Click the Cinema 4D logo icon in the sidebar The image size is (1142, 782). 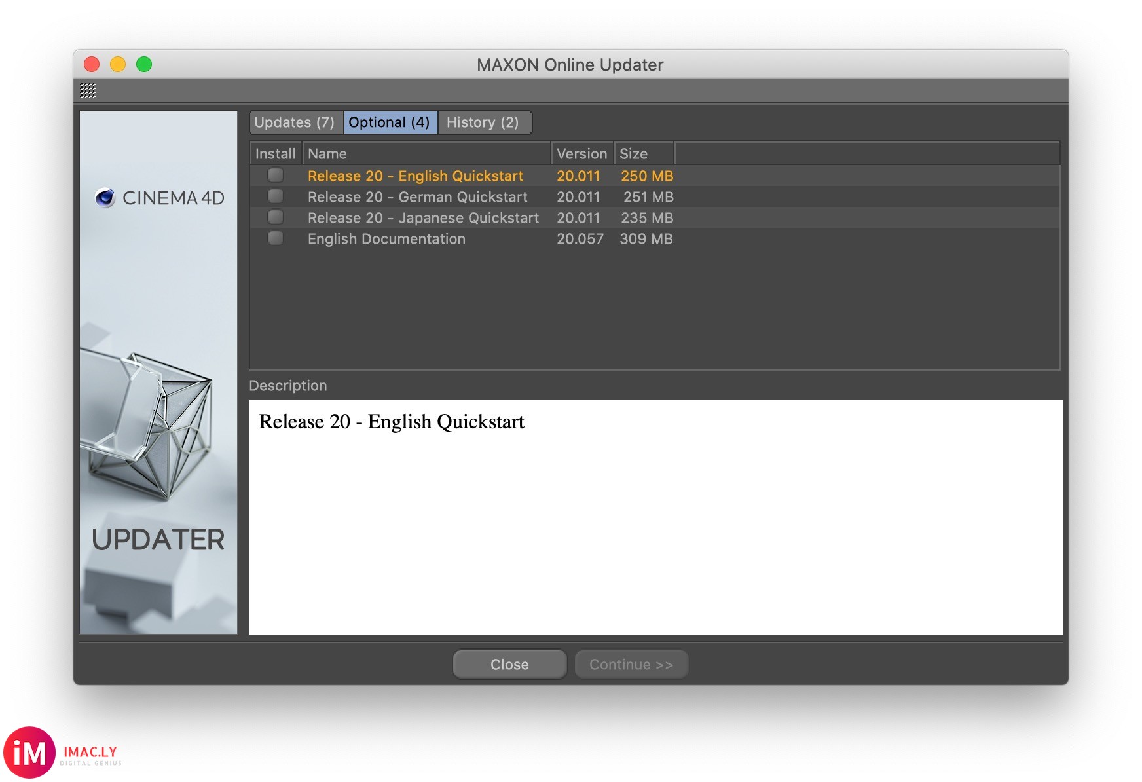[105, 198]
